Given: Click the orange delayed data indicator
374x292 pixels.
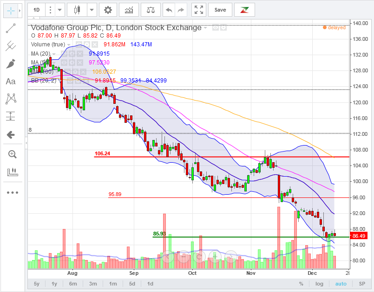Looking at the screenshot, I should [x=334, y=28].
